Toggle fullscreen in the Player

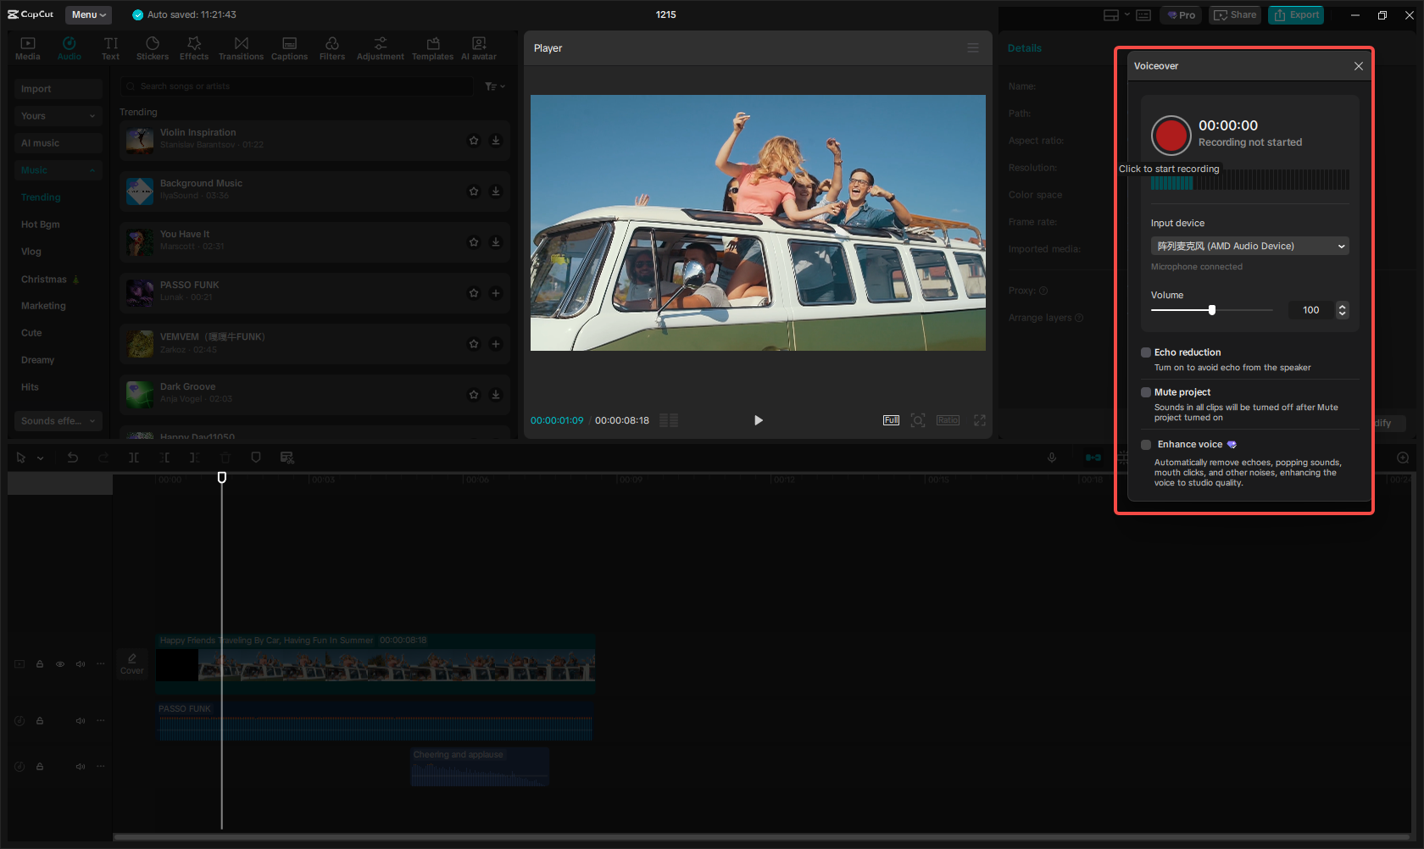point(980,420)
